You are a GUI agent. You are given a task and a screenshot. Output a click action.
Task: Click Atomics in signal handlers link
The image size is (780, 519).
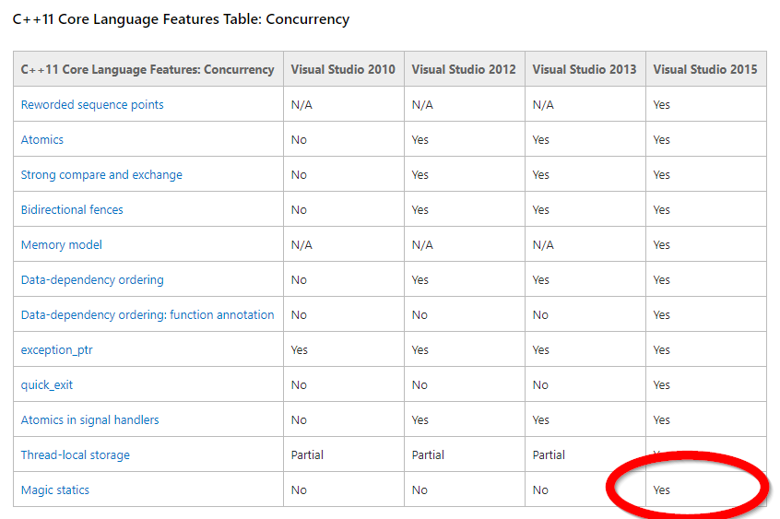point(89,420)
